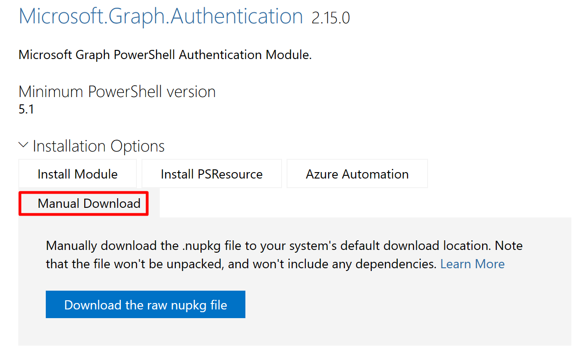This screenshot has height=352, width=575.
Task: Switch to the Install Module tab
Action: (x=77, y=174)
